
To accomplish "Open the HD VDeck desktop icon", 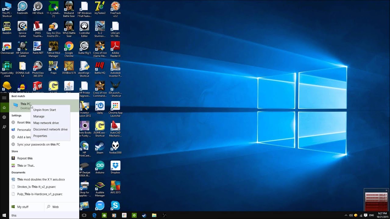I will pyautogui.click(x=38, y=9).
